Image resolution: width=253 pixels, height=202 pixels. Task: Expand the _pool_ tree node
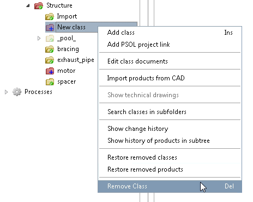(39, 39)
